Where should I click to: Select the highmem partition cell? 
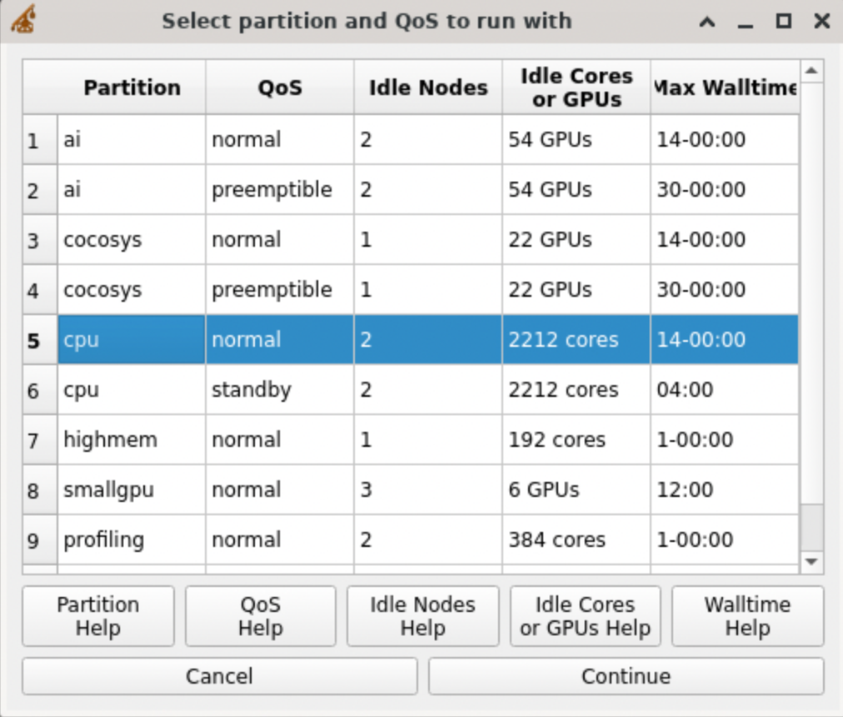coord(132,439)
